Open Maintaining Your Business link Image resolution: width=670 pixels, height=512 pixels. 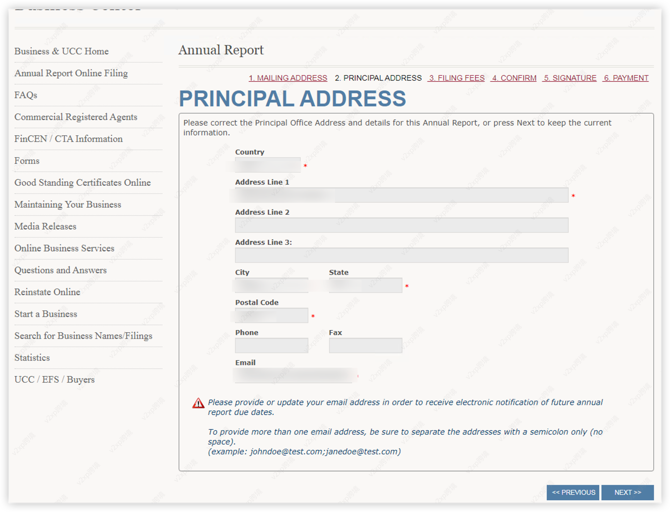tap(68, 204)
